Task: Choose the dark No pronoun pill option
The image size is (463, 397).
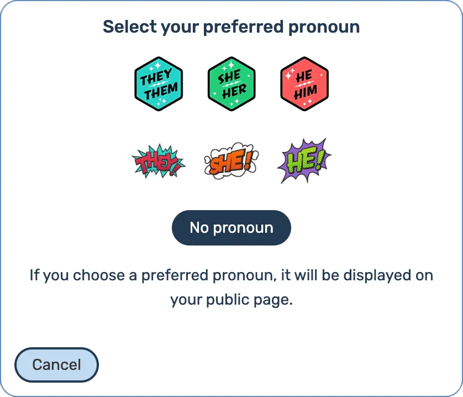Action: 231,228
